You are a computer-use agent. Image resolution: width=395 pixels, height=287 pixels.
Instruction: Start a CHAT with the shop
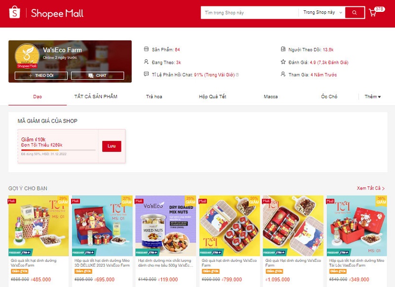(97, 76)
